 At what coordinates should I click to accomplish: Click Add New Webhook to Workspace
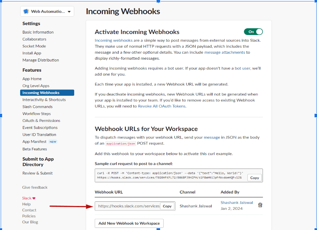(x=129, y=223)
